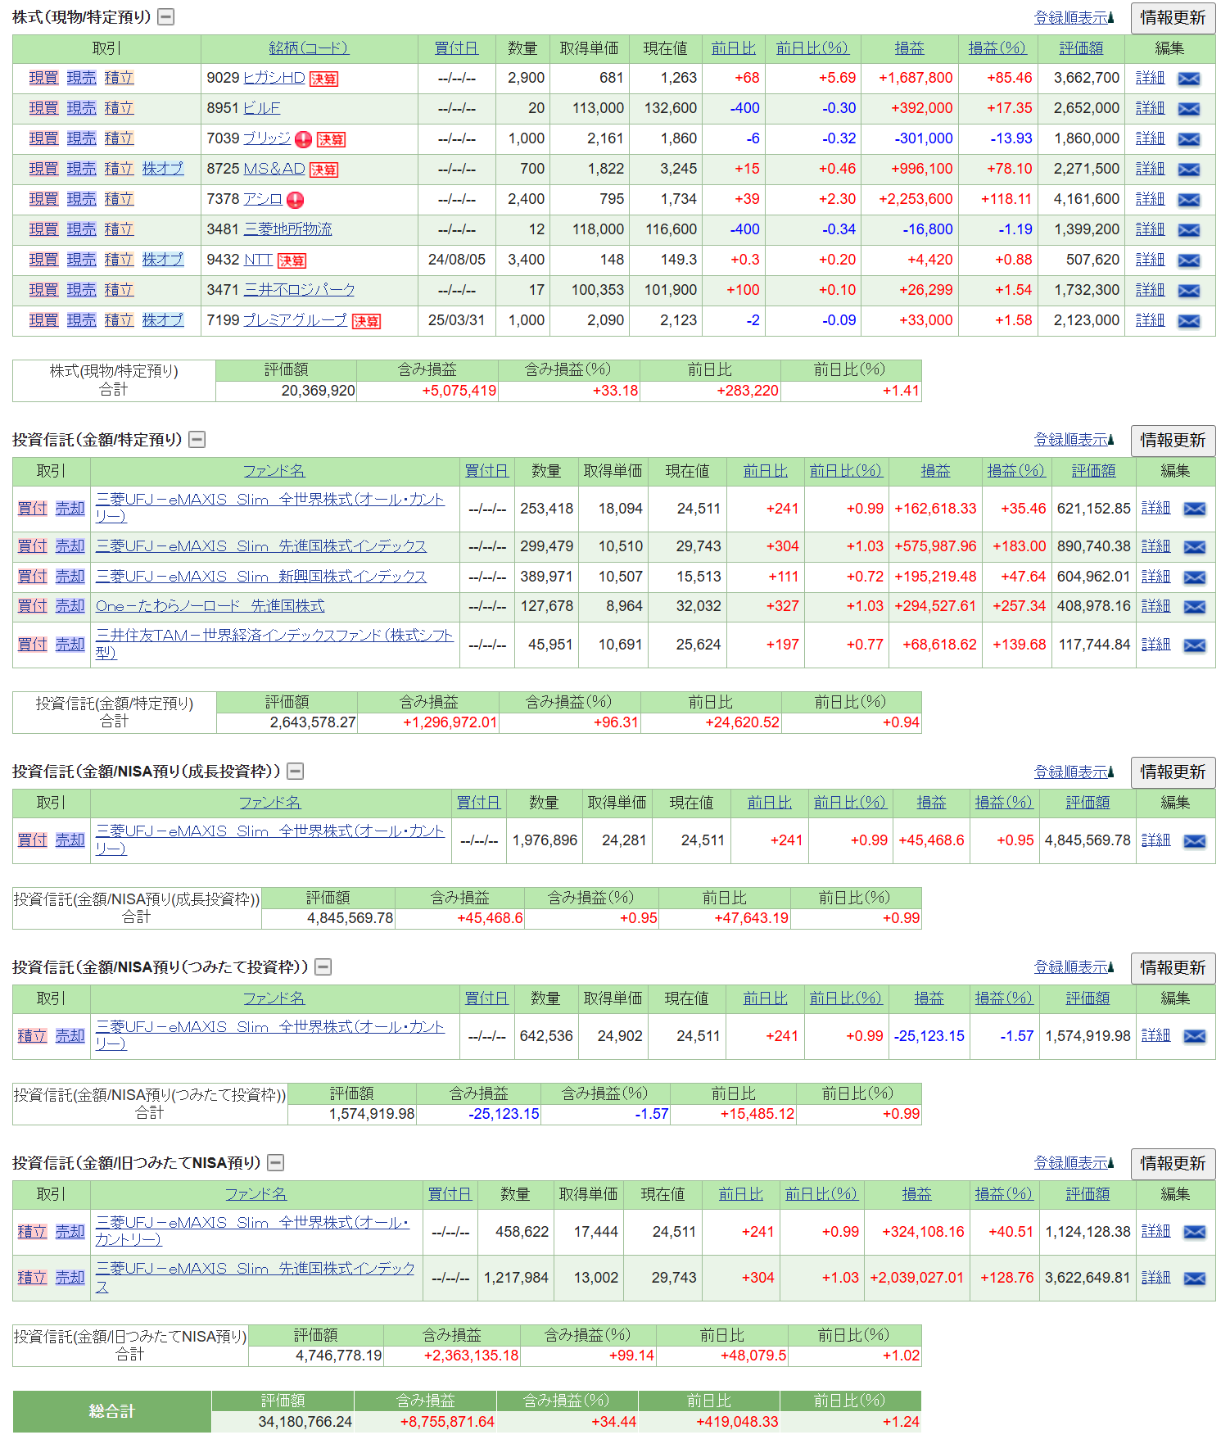Screen dimensions: 1230x1444
Task: Click mail icon for 新興国株式インデックス fund
Action: click(x=1195, y=577)
